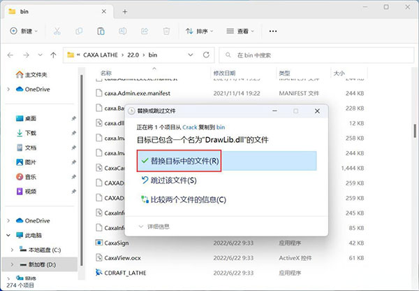This screenshot has width=419, height=291.
Task: Click bin in address breadcrumb
Action: 153,55
